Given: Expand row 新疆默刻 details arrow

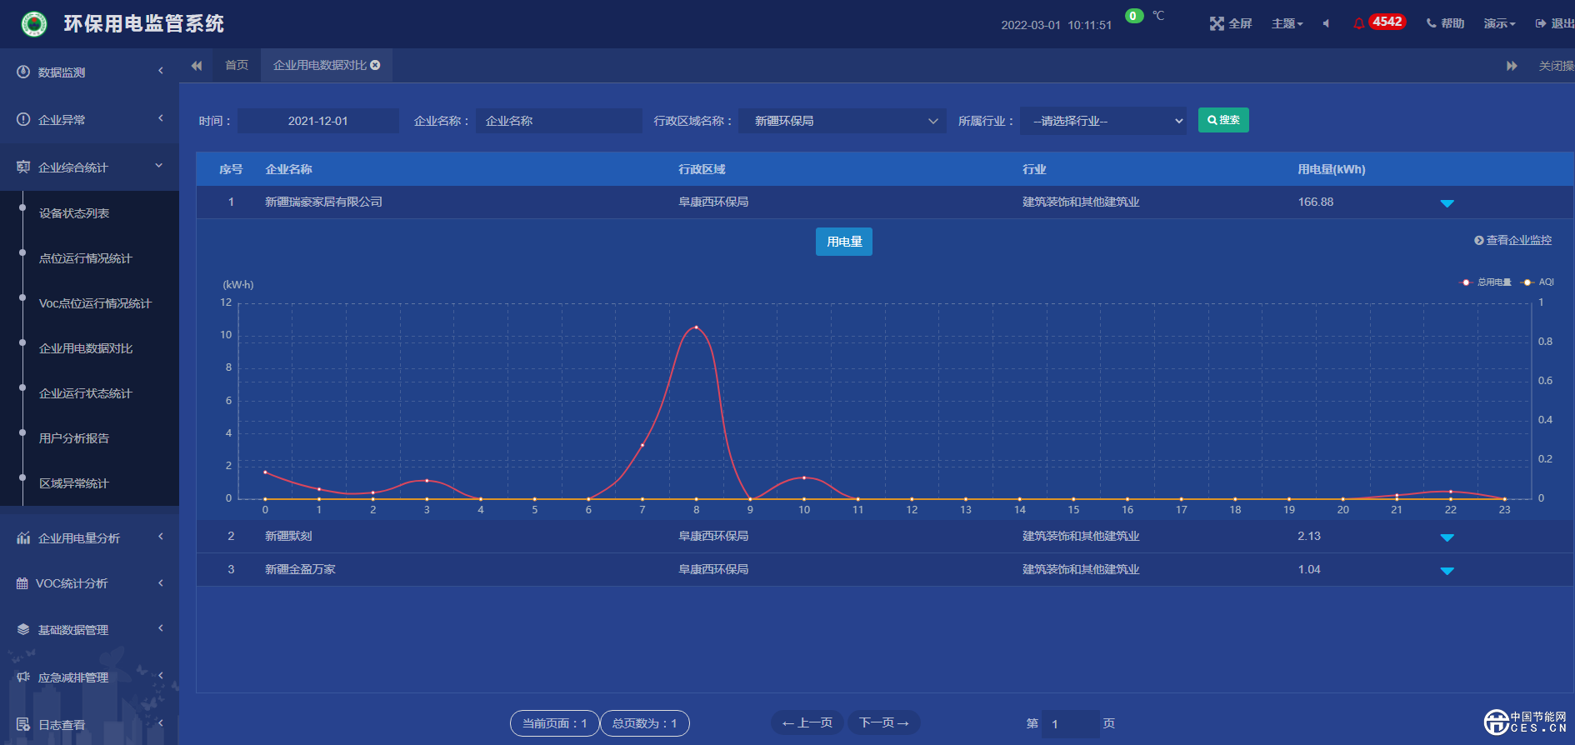Looking at the screenshot, I should coord(1447,537).
